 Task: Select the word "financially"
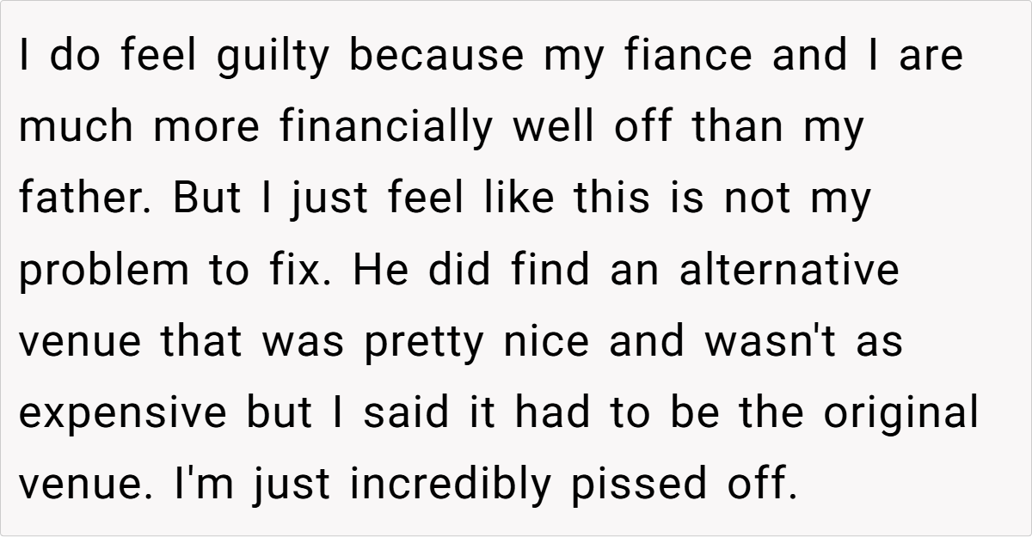(384, 127)
